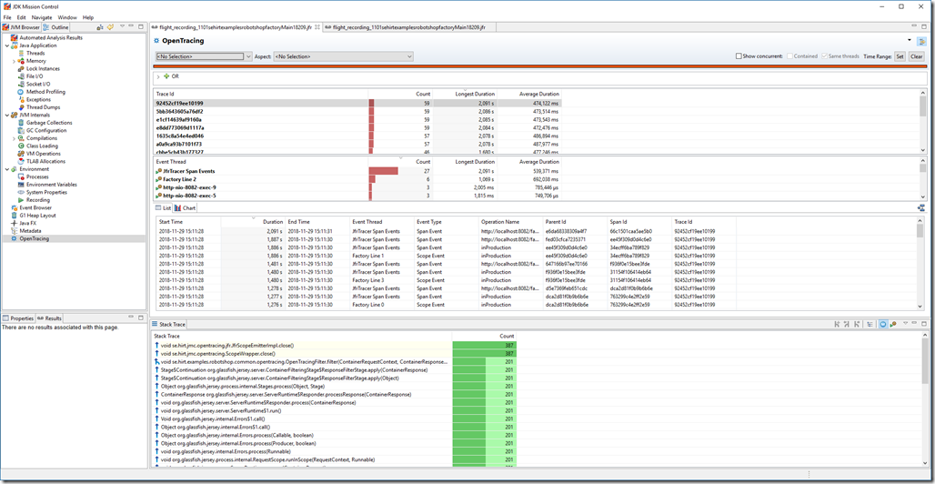935x484 pixels.
Task: Switch to the Properties tab
Action: [18, 318]
